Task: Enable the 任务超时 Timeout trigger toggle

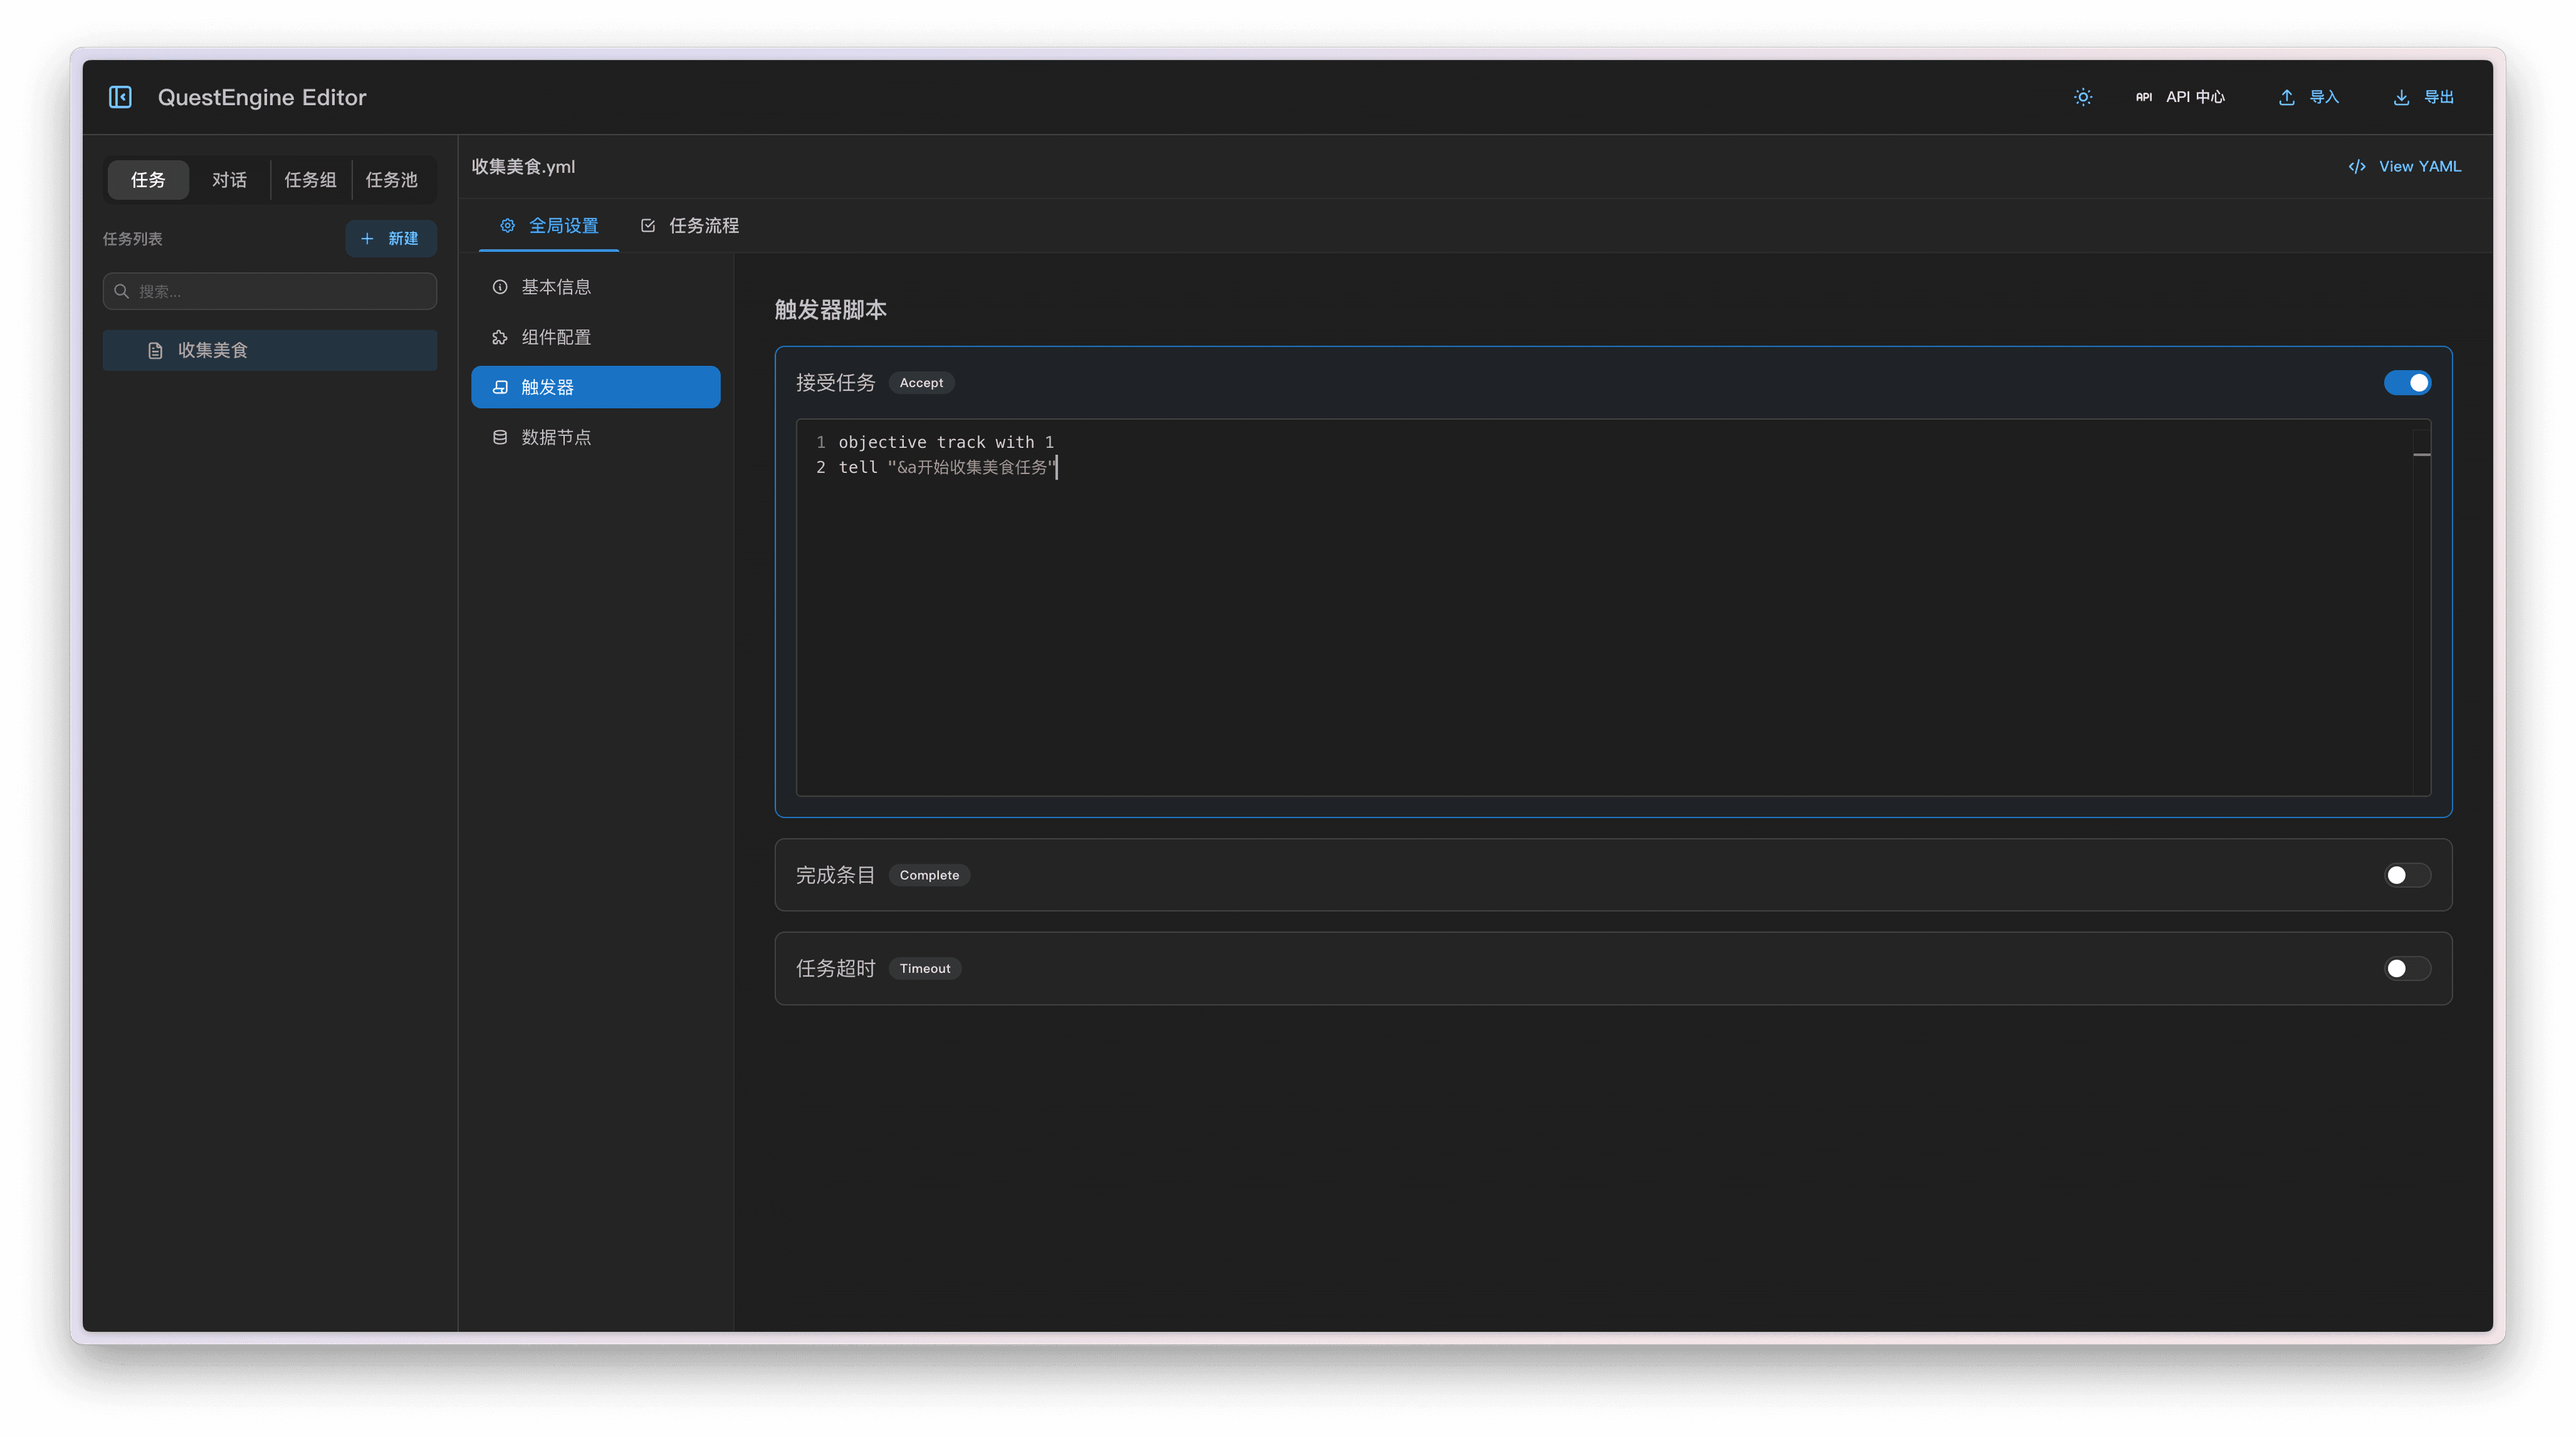Action: pyautogui.click(x=2407, y=968)
